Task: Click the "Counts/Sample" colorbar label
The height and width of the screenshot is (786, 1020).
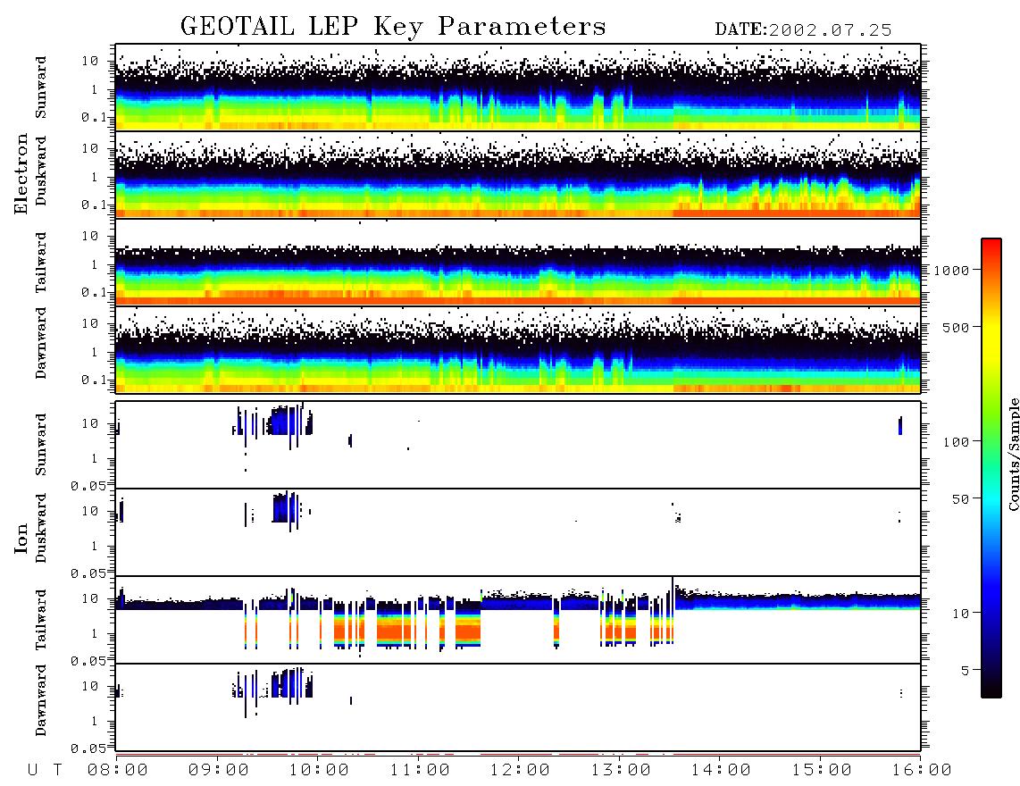Action: pos(1013,454)
